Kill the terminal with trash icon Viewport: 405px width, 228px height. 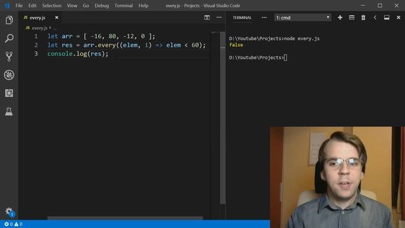tap(363, 18)
